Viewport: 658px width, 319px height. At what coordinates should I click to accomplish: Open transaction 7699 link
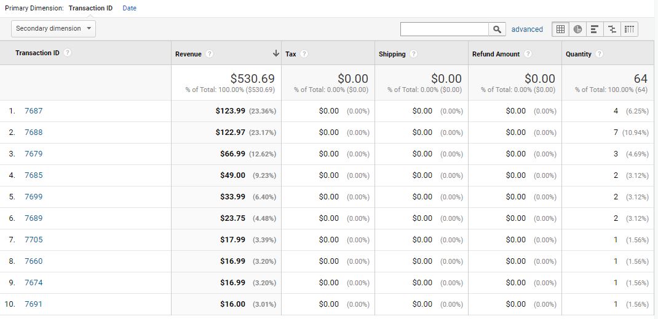(34, 197)
